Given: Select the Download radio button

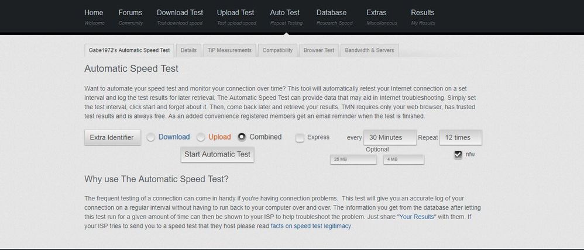Looking at the screenshot, I should [x=151, y=137].
